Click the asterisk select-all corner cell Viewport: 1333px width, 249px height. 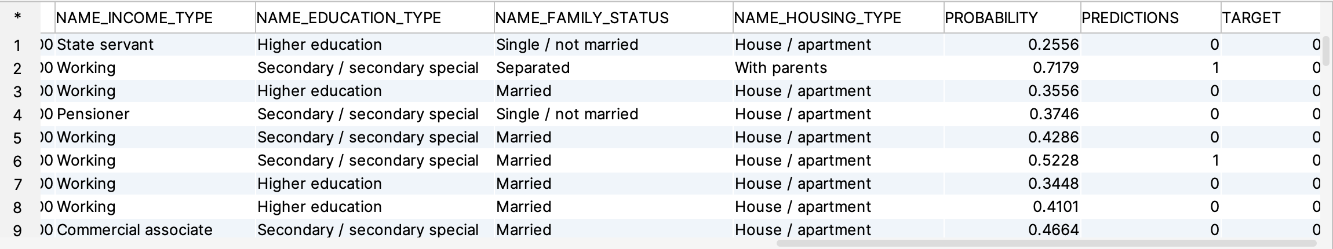pyautogui.click(x=18, y=17)
